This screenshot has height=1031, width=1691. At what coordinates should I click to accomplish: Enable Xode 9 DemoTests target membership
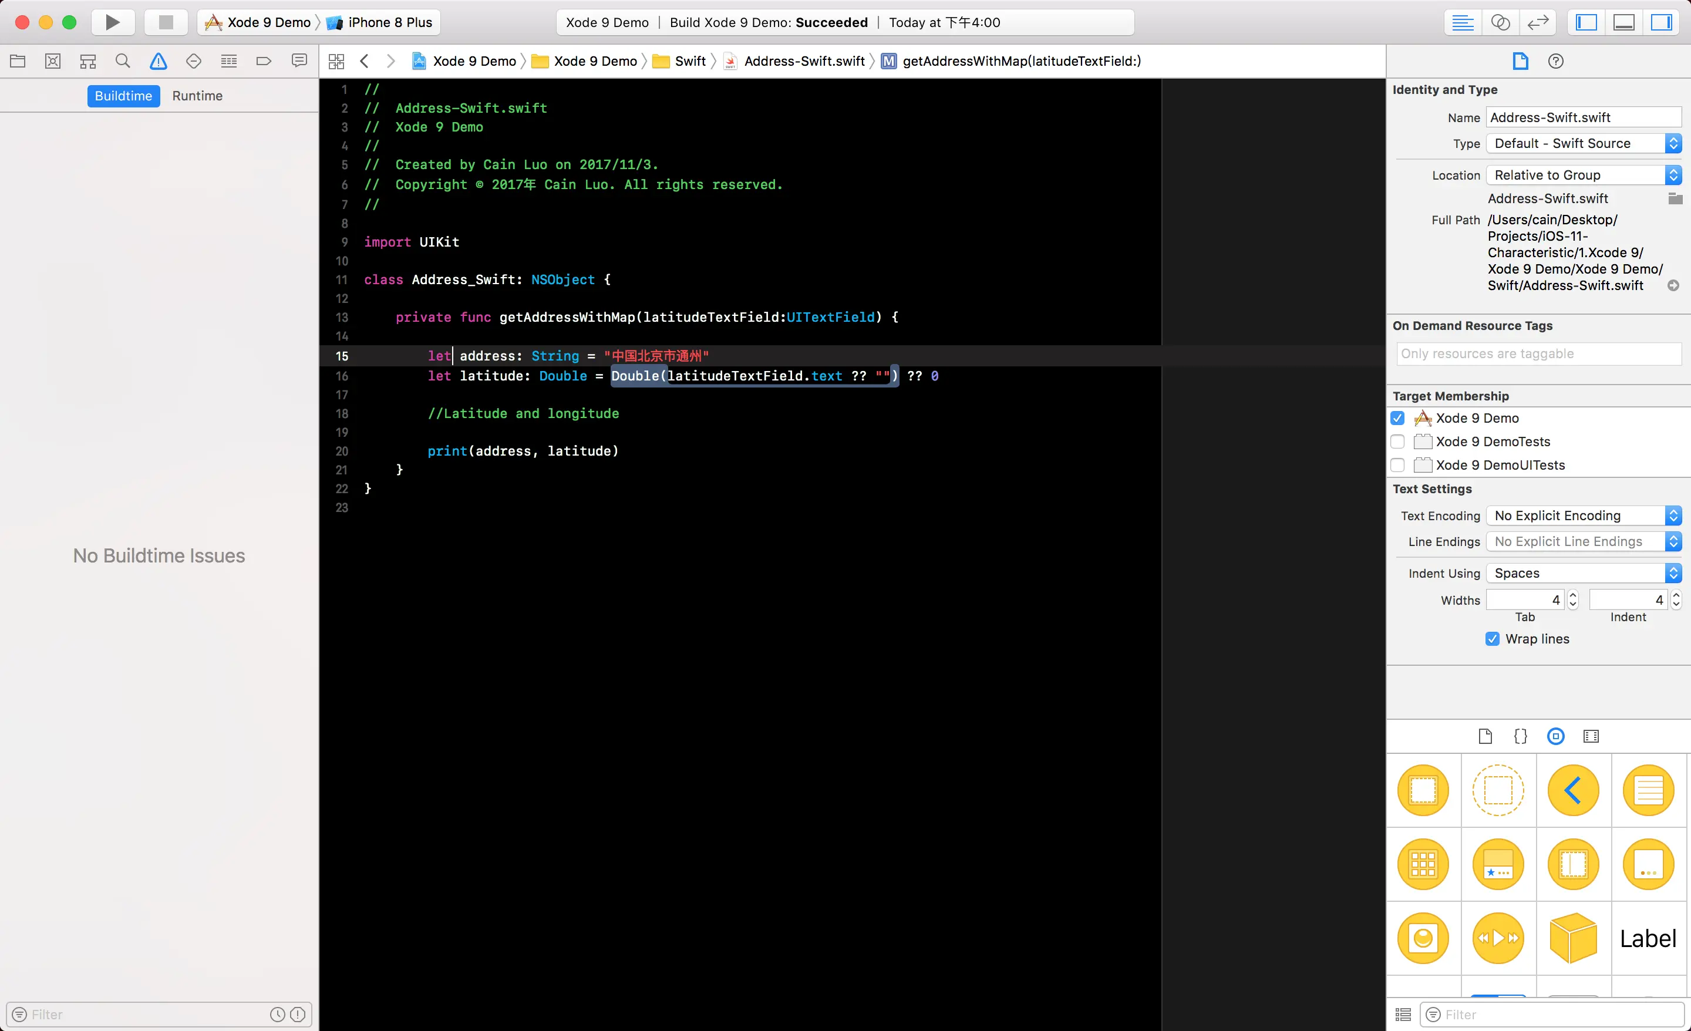coord(1397,442)
